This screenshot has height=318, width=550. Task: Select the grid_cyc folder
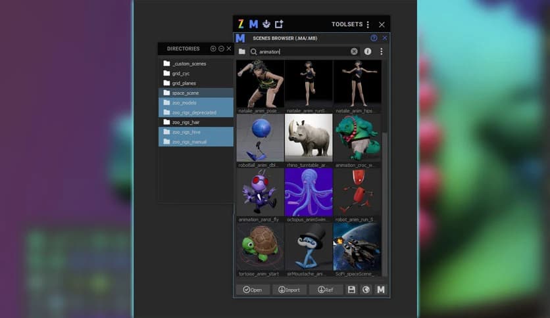(x=196, y=74)
